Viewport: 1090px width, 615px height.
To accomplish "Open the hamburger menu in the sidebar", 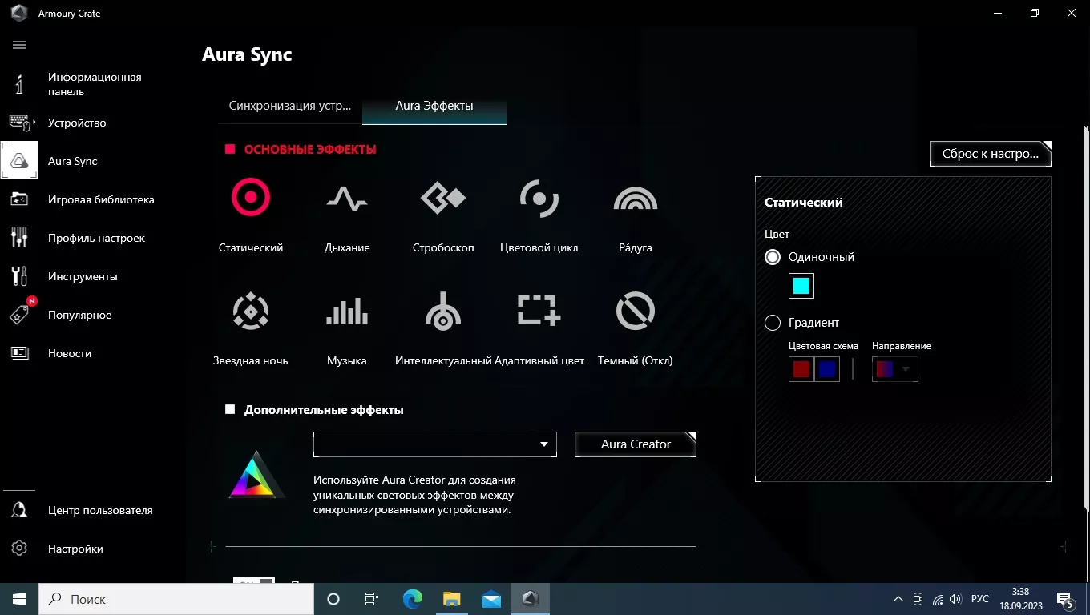I will (x=19, y=45).
